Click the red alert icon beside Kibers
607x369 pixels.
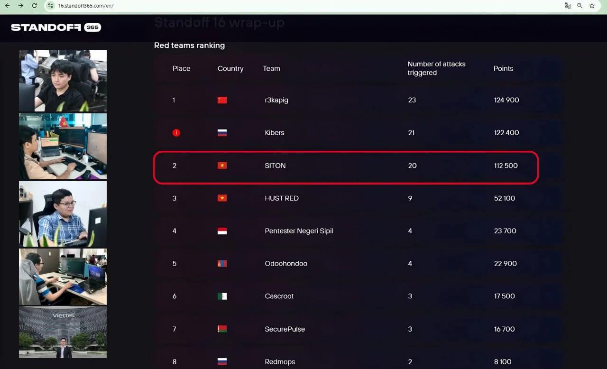coord(176,133)
